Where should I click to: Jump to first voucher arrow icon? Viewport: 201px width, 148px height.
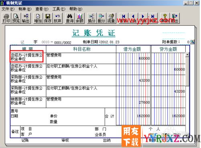click(x=124, y=18)
